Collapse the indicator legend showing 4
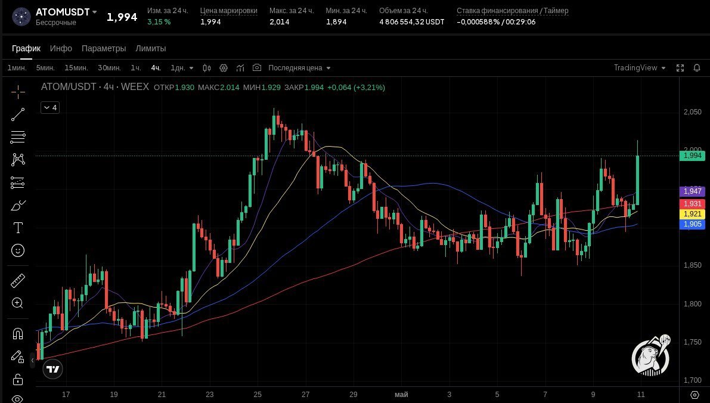The height and width of the screenshot is (403, 710). (x=50, y=107)
